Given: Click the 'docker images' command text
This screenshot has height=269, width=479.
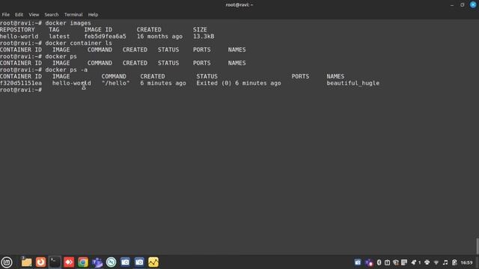Looking at the screenshot, I should [x=68, y=23].
